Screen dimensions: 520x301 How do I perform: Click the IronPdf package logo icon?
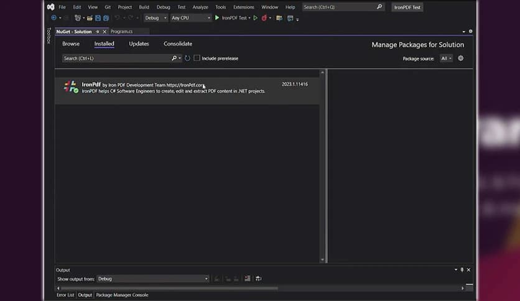click(70, 87)
